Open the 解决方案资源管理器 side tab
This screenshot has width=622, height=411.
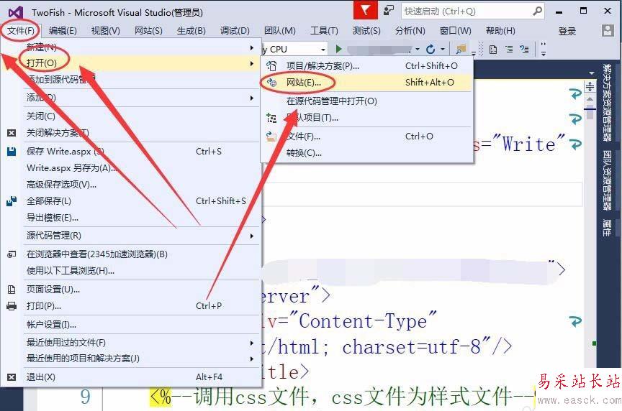(608, 103)
